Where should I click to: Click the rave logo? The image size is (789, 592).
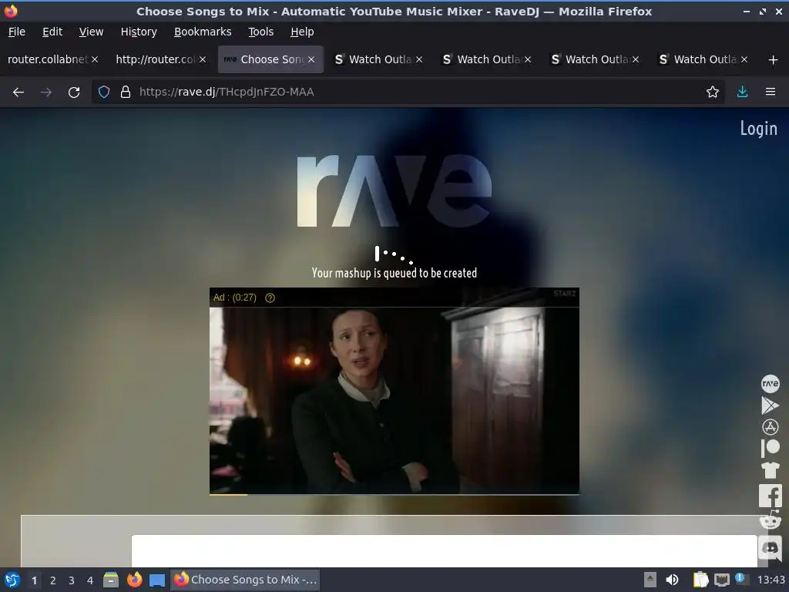(394, 190)
